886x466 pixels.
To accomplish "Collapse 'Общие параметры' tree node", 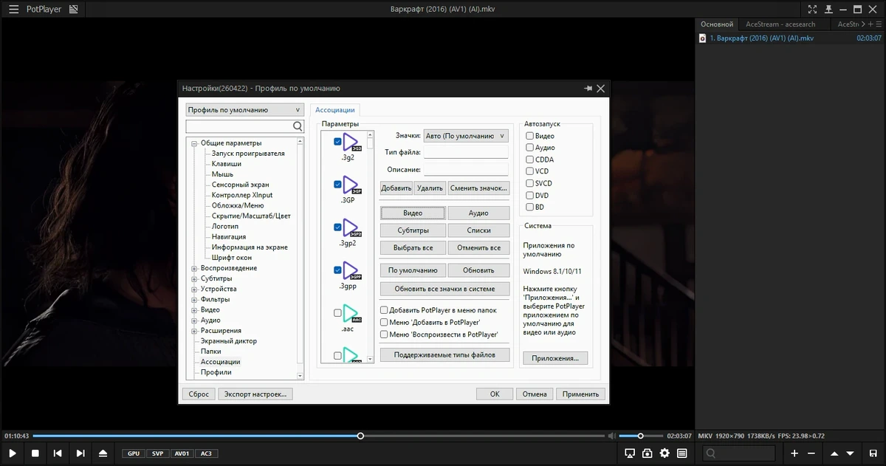I will coord(194,143).
